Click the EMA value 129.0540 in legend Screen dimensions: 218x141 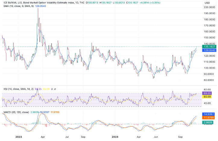click(40, 6)
